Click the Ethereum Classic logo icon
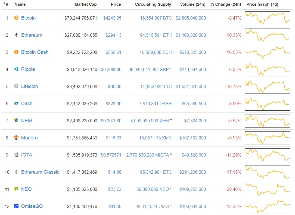Viewport: 295px width, 215px height. pyautogui.click(x=16, y=172)
